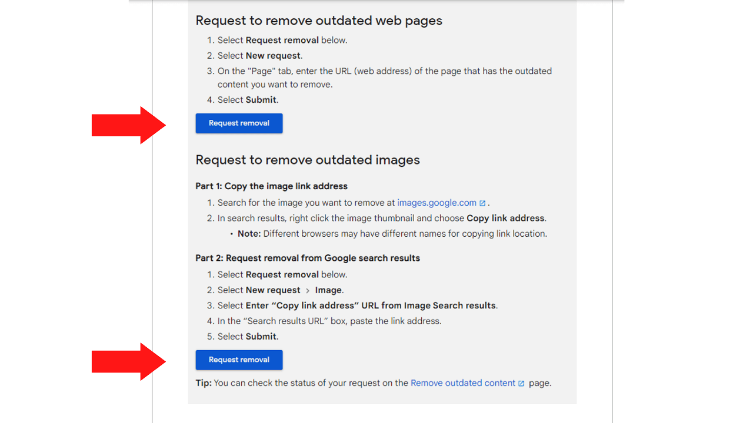Click the bold Submit text in step 4

(261, 100)
